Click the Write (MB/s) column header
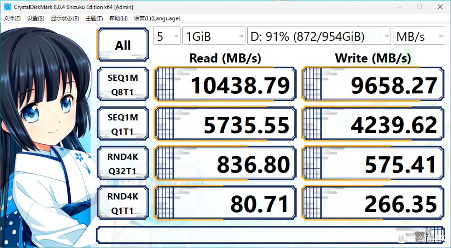Viewport: 451px width, 248px height. (373, 58)
